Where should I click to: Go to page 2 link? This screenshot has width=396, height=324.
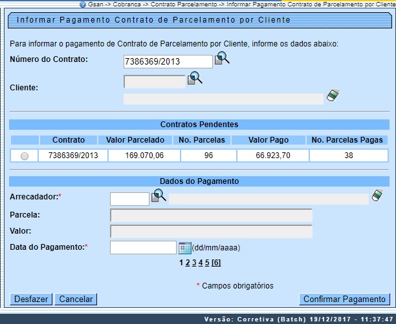click(188, 263)
